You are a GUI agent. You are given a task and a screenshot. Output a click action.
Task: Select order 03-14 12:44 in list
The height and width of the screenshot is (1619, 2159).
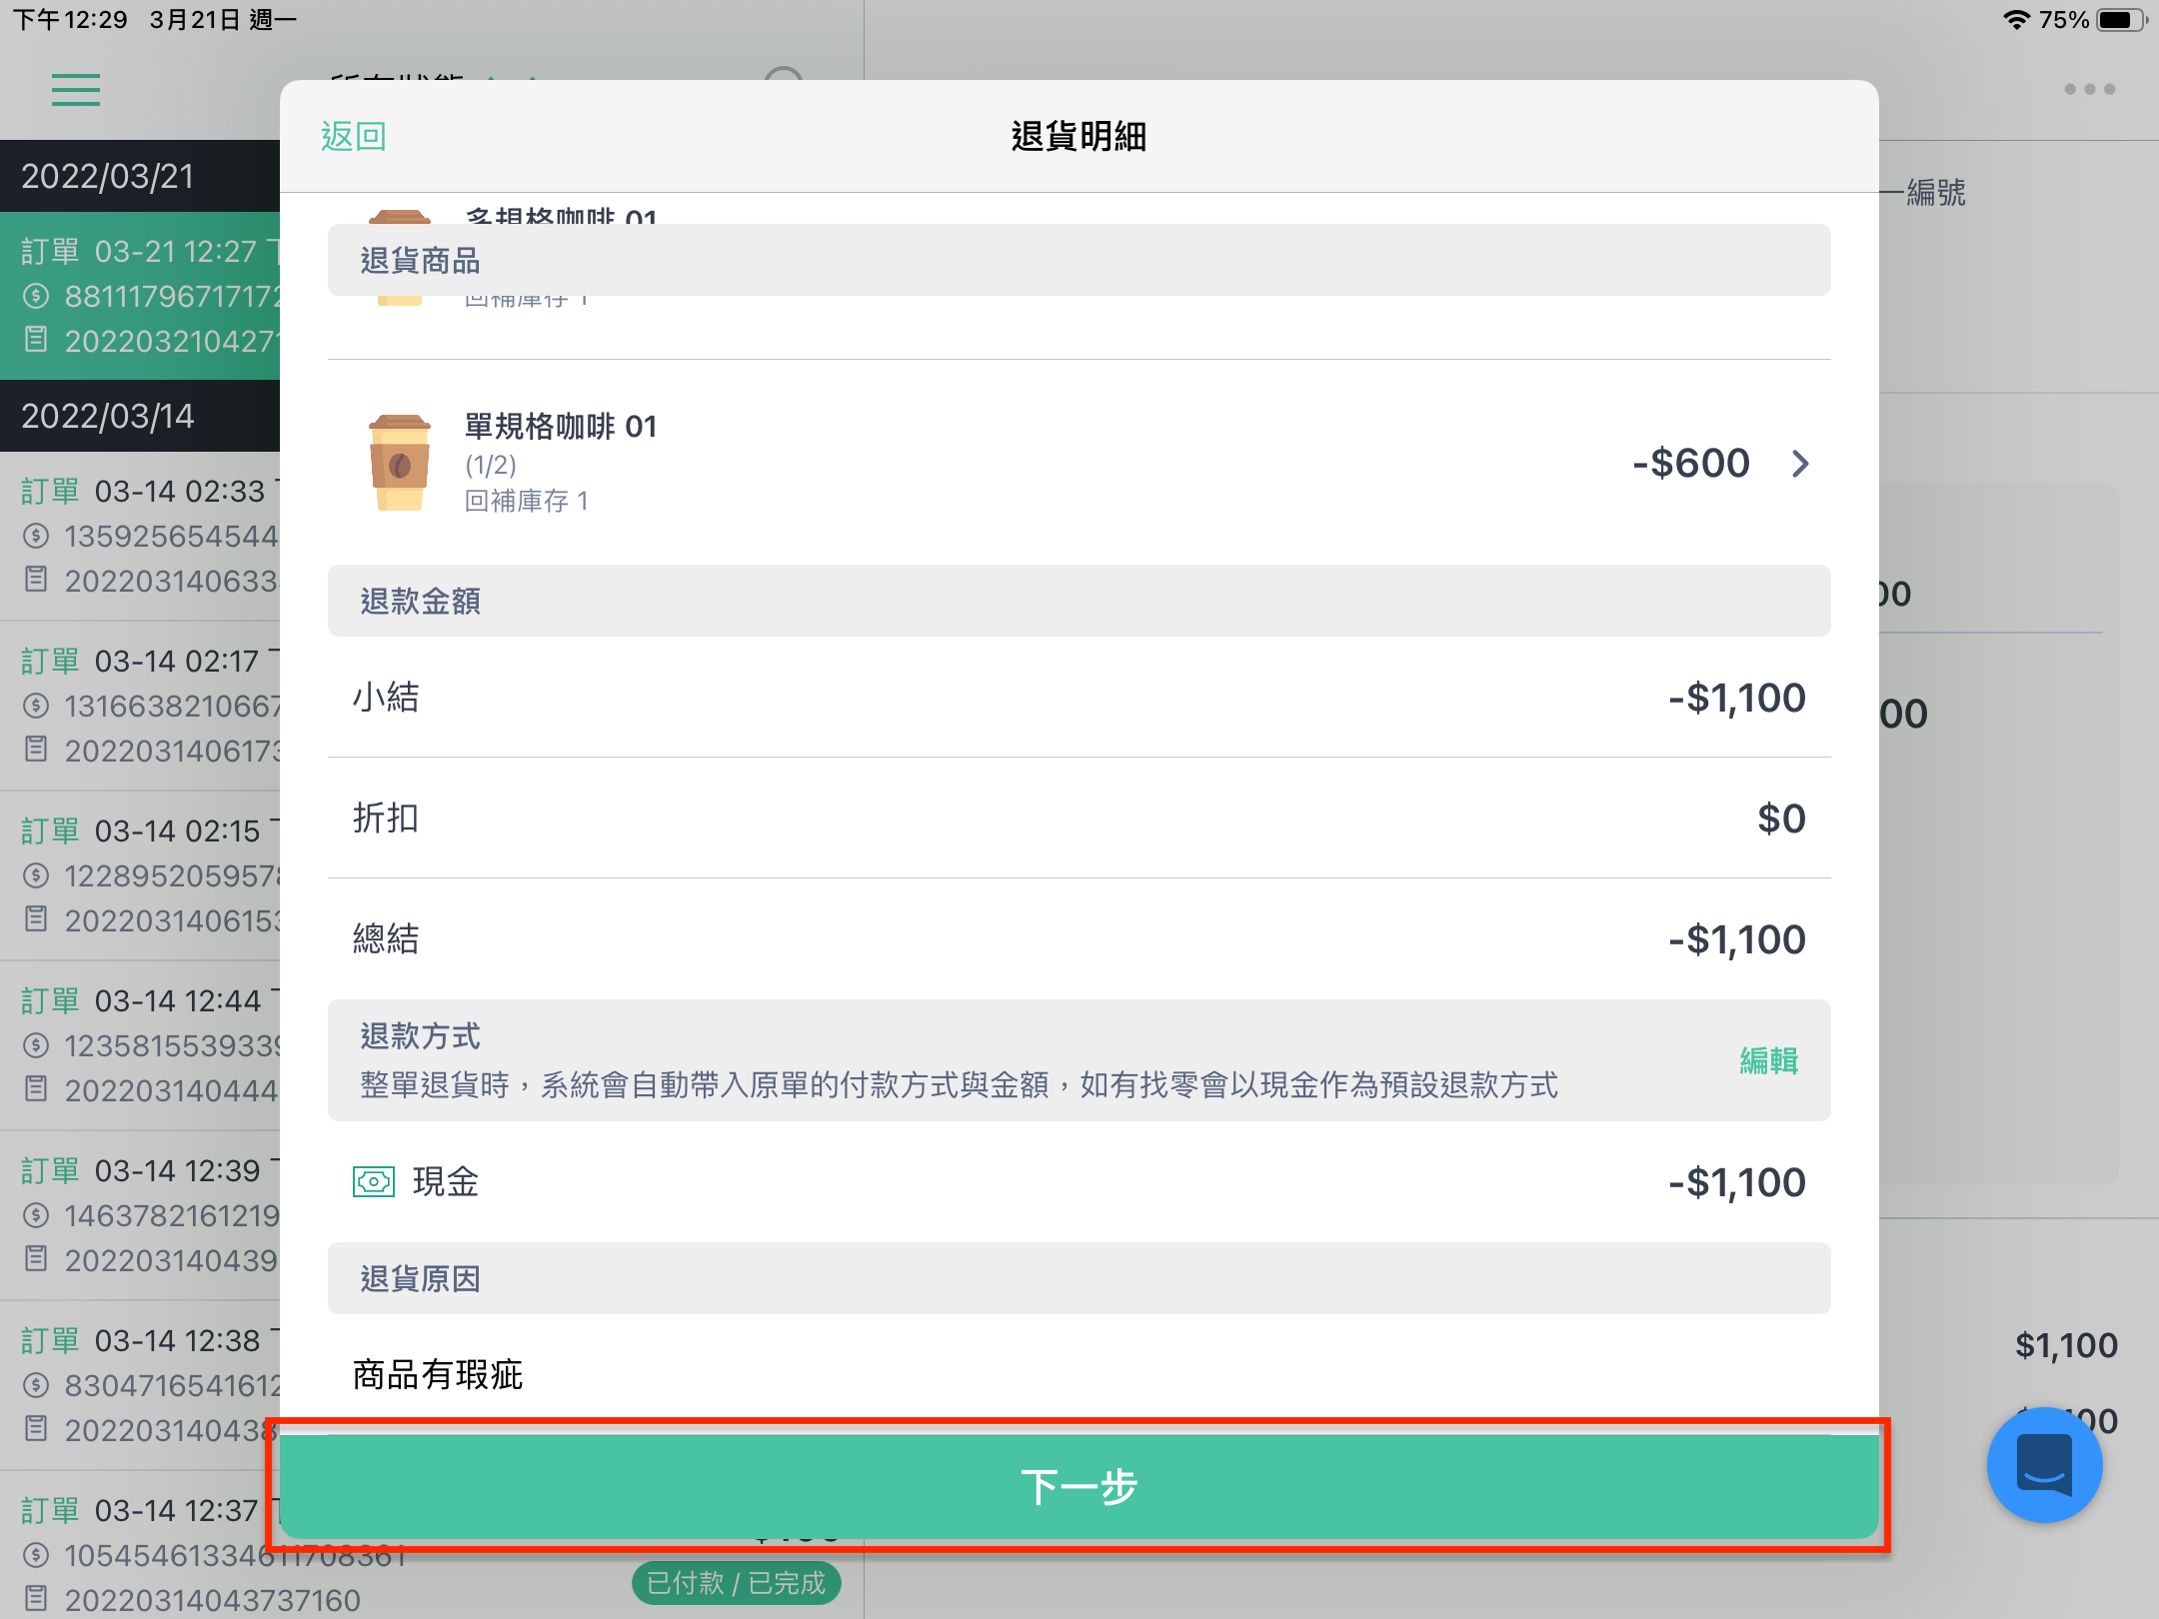coord(140,1045)
